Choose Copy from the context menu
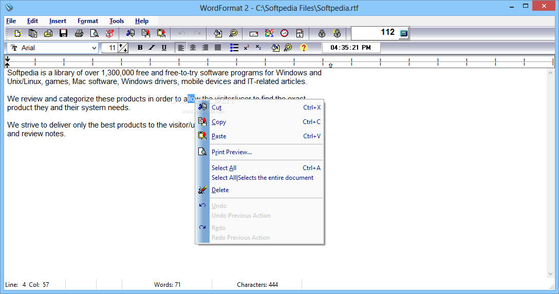The width and height of the screenshot is (559, 294). [x=259, y=121]
